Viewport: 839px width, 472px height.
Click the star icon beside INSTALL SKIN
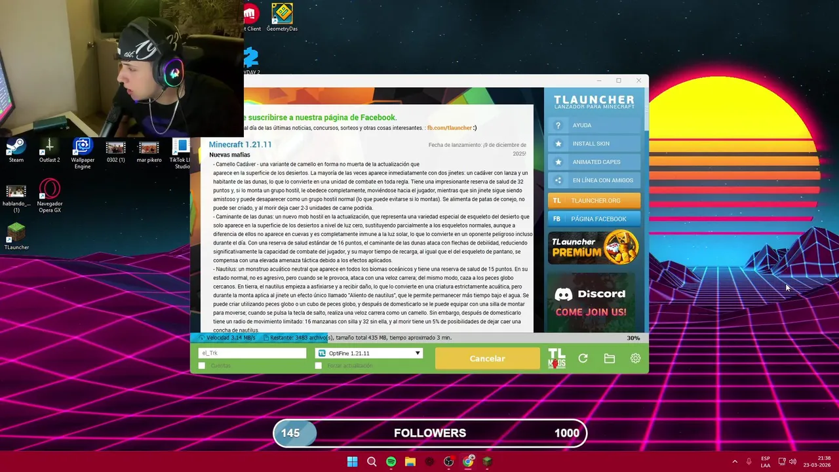point(558,144)
